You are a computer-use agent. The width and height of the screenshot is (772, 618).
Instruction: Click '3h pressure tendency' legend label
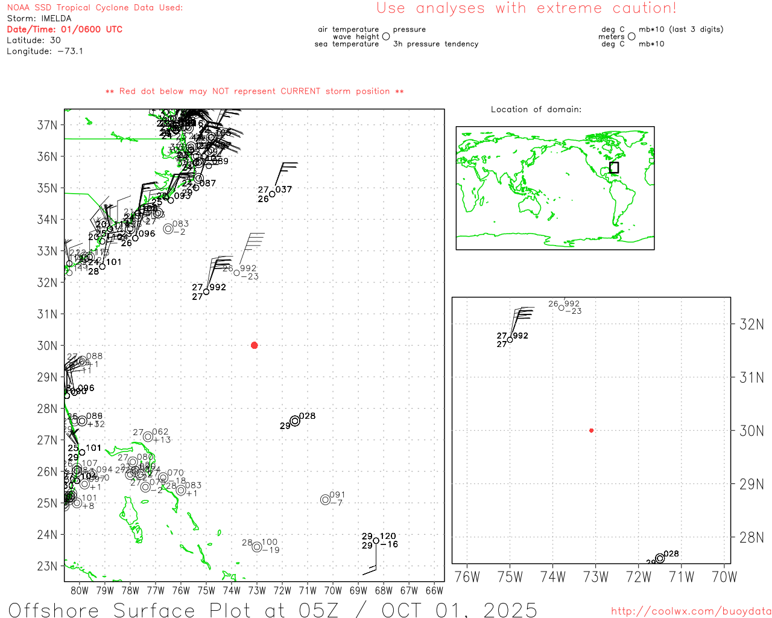coord(435,44)
